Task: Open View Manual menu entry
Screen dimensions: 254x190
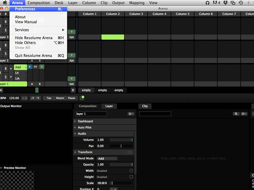Action: point(26,22)
